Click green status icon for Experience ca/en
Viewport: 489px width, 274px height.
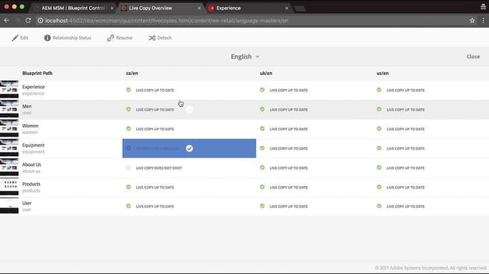tap(128, 90)
